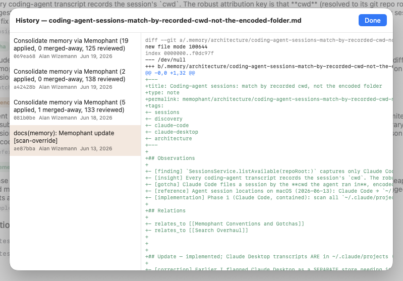Click the '+## Observations' heading line
Image resolution: width=403 pixels, height=281 pixels.
pyautogui.click(x=170, y=158)
